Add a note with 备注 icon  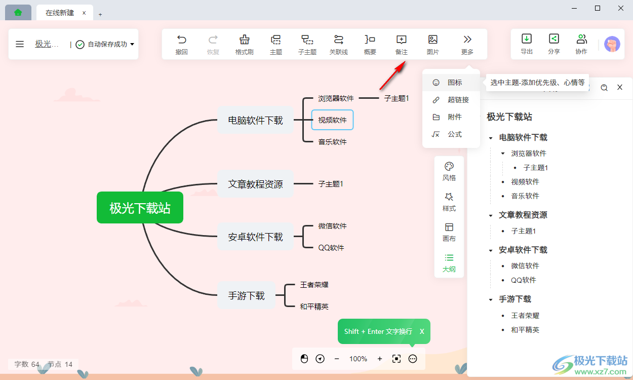pos(402,40)
